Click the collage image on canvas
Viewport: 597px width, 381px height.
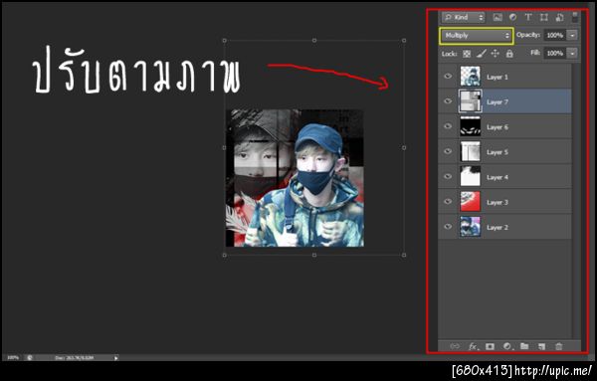click(x=296, y=178)
